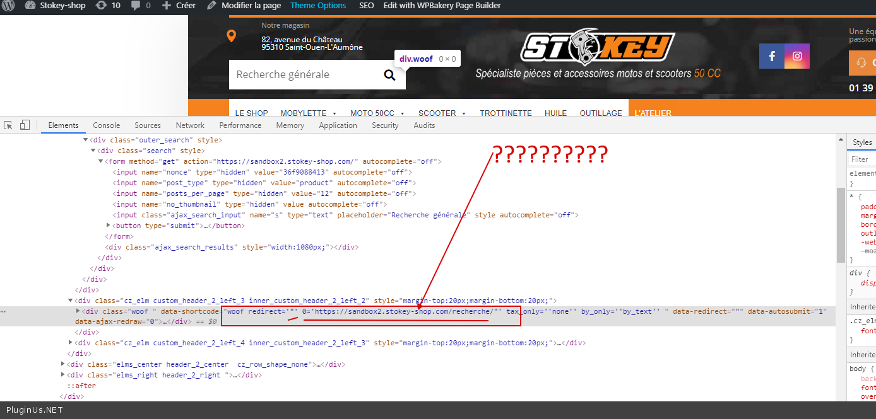Open the Facebook social icon
876x419 pixels.
tap(772, 56)
